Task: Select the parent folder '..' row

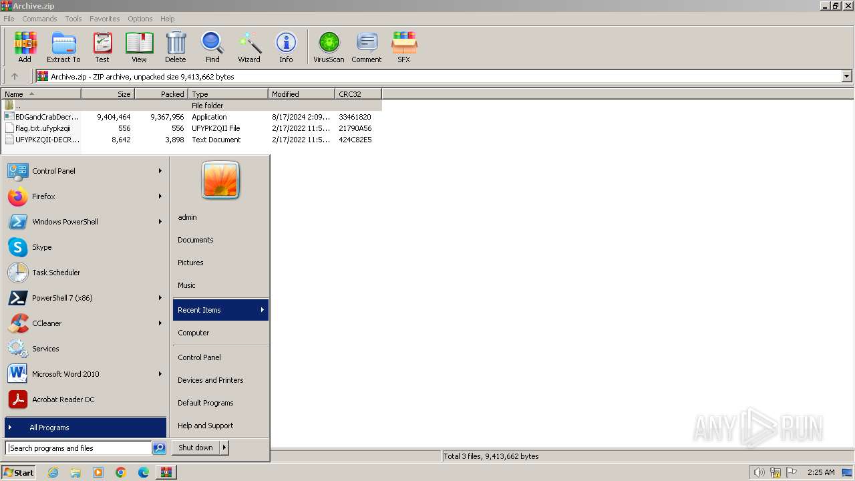Action: pyautogui.click(x=191, y=106)
